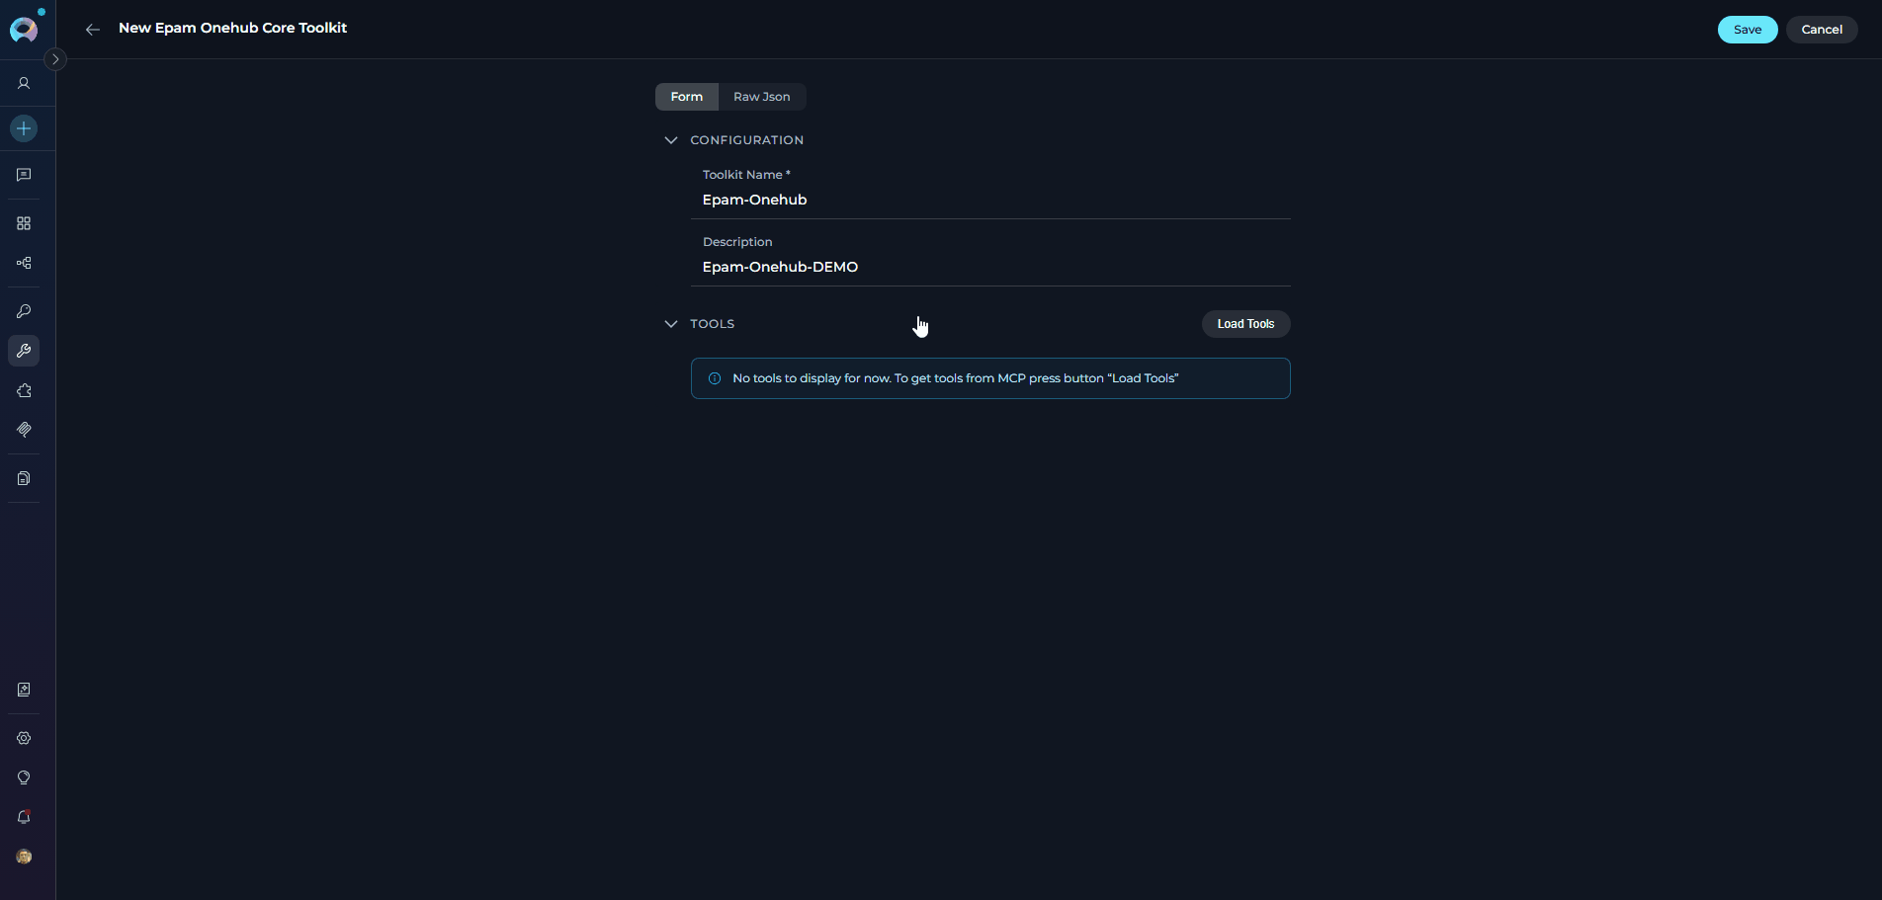Select the wrench toolkits icon

pyautogui.click(x=24, y=351)
